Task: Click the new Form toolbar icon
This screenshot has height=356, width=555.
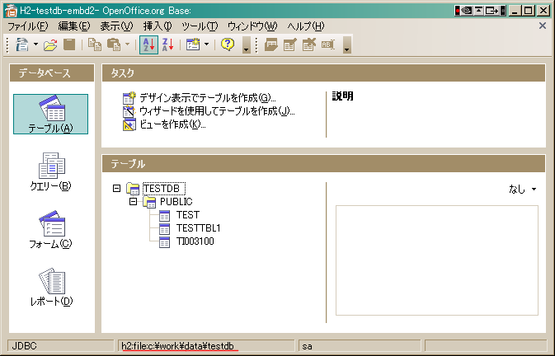Action: 193,44
